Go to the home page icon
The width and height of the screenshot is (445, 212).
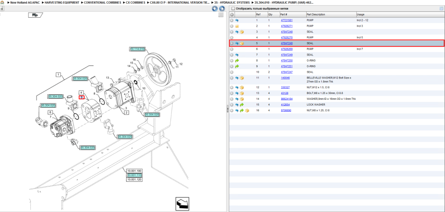(x=2, y=2)
